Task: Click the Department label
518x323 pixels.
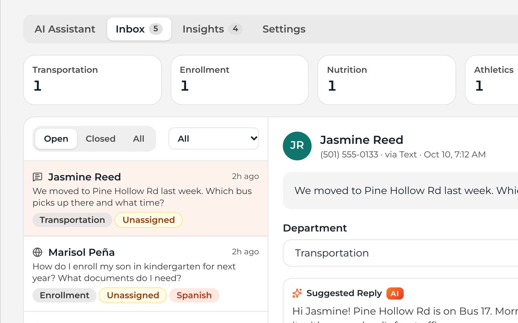Action: [315, 228]
